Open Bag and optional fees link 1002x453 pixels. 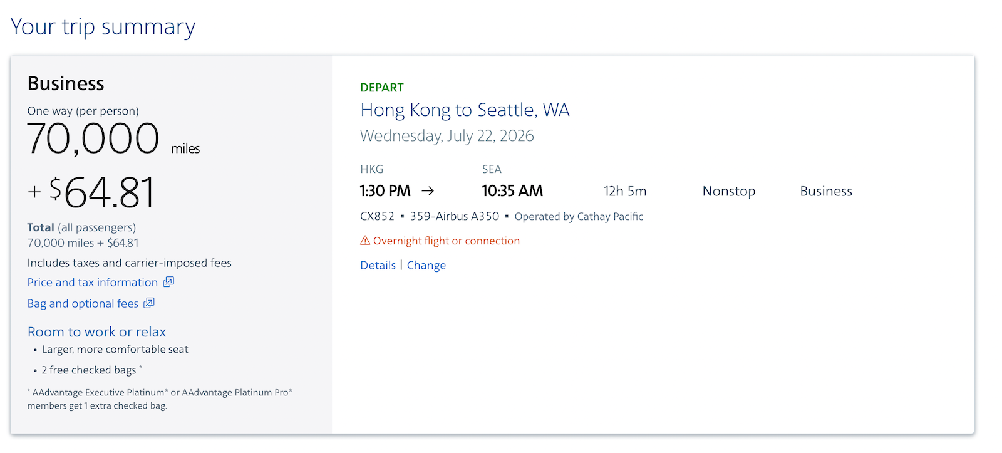pyautogui.click(x=83, y=303)
